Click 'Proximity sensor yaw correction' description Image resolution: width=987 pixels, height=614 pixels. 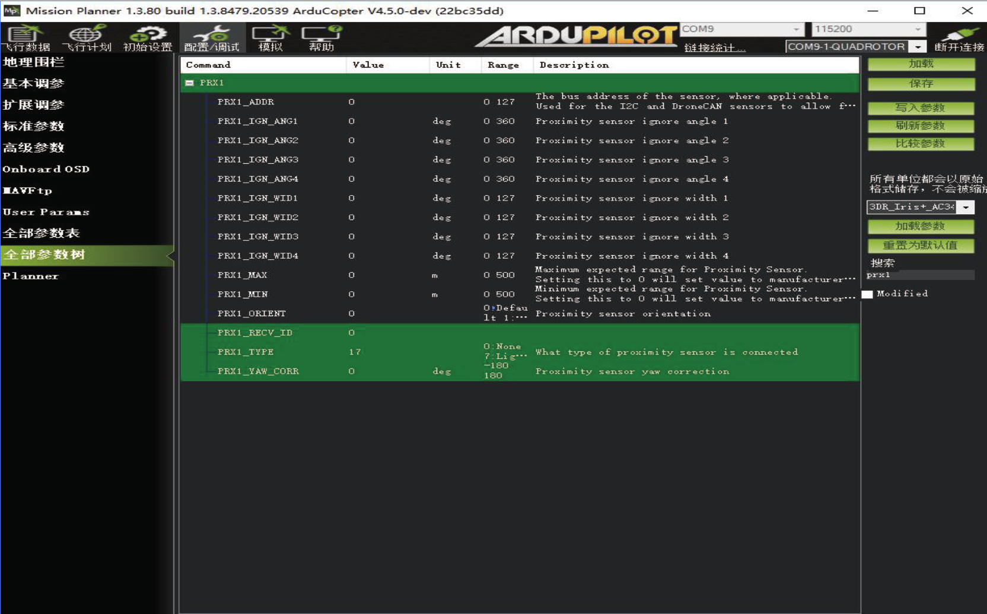click(x=632, y=371)
